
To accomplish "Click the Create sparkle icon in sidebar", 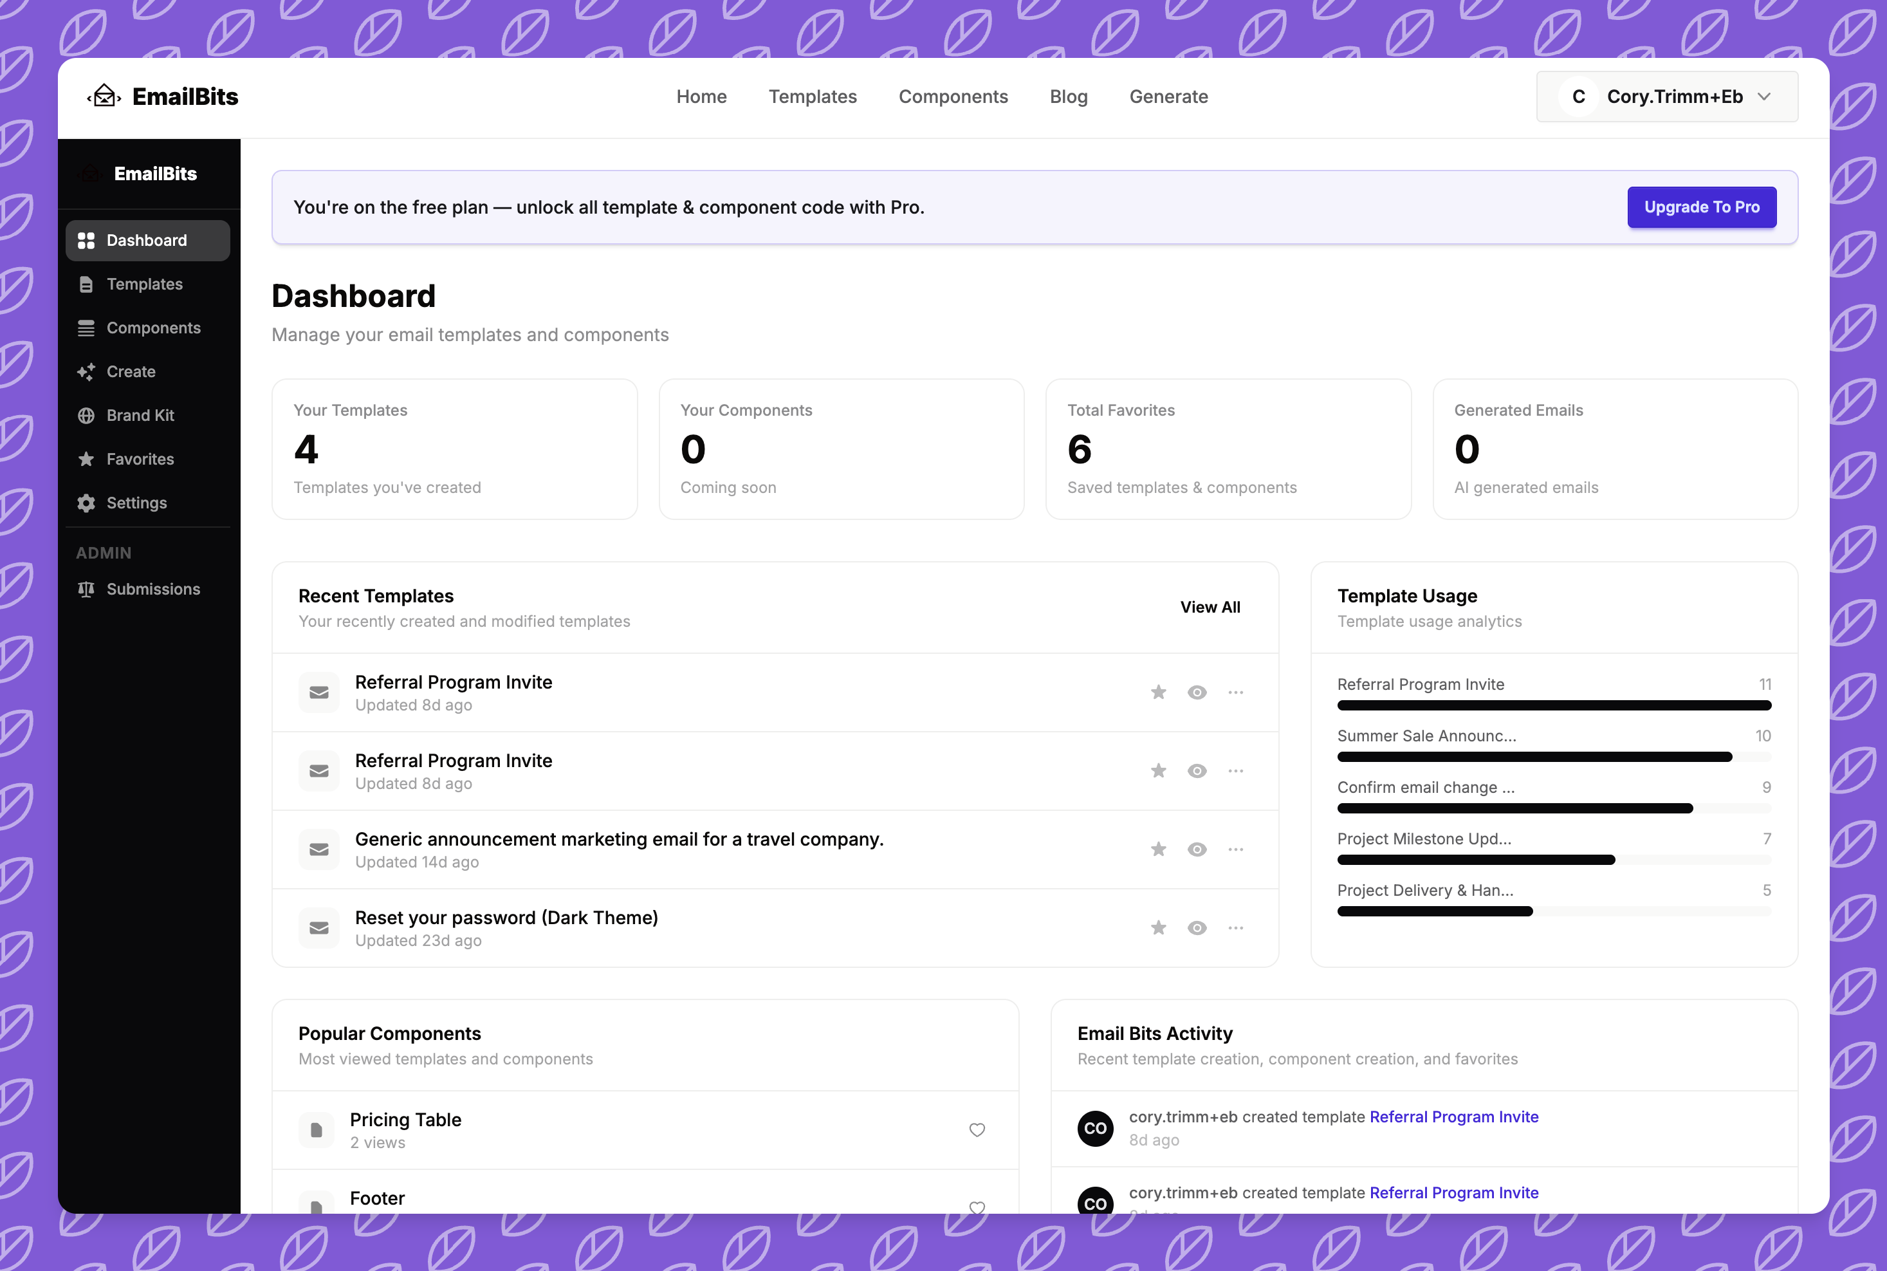I will coord(86,372).
